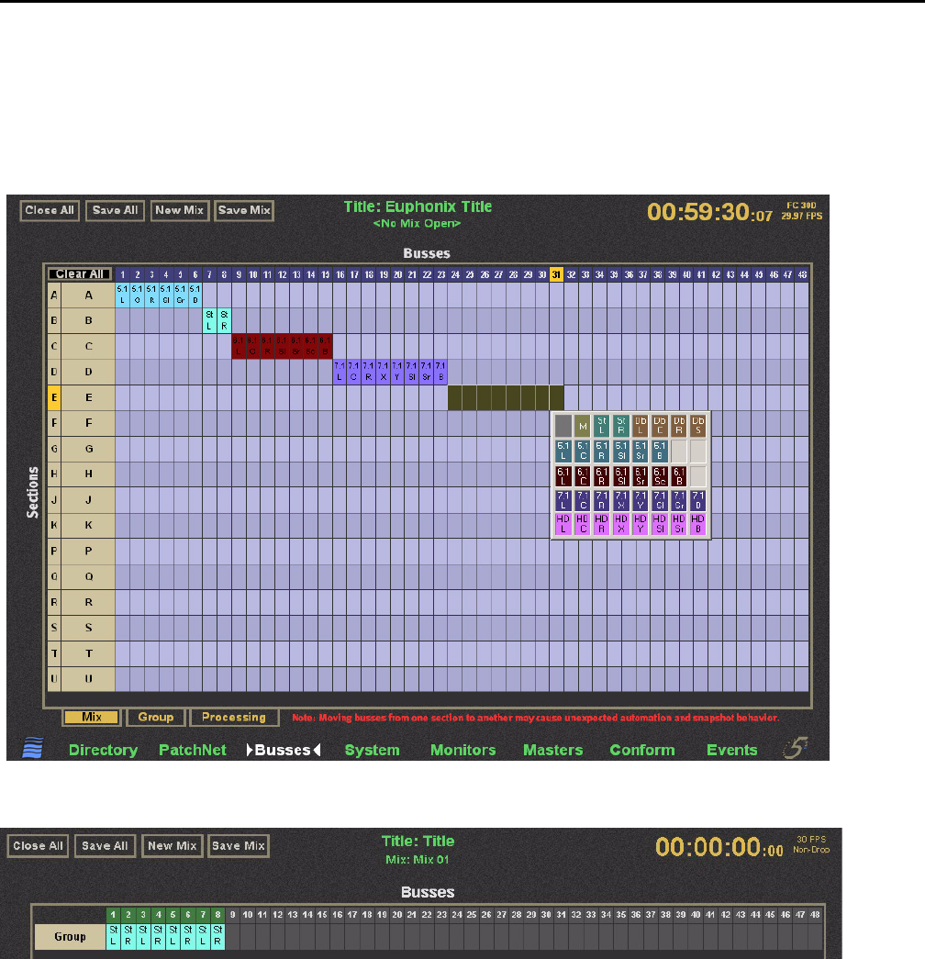Click New Mix in the Mix 01 window
Screen dimensions: 925x959
172,846
